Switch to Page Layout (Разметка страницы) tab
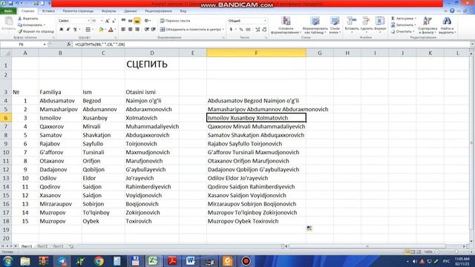475x267 pixels. coord(78,11)
